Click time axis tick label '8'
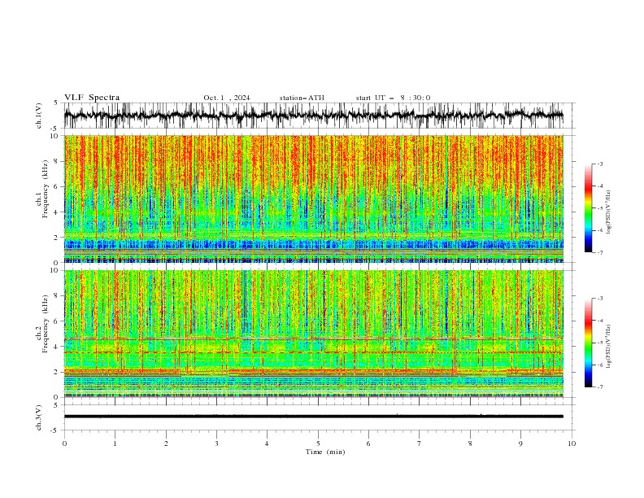The height and width of the screenshot is (498, 644). [470, 443]
